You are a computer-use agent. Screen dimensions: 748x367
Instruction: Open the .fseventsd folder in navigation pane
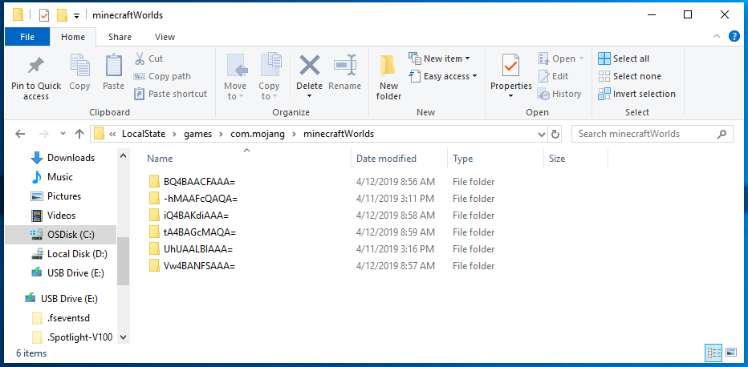[68, 318]
